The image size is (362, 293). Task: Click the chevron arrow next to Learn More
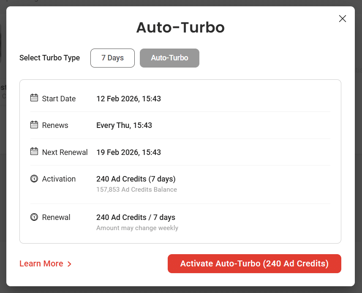point(69,264)
